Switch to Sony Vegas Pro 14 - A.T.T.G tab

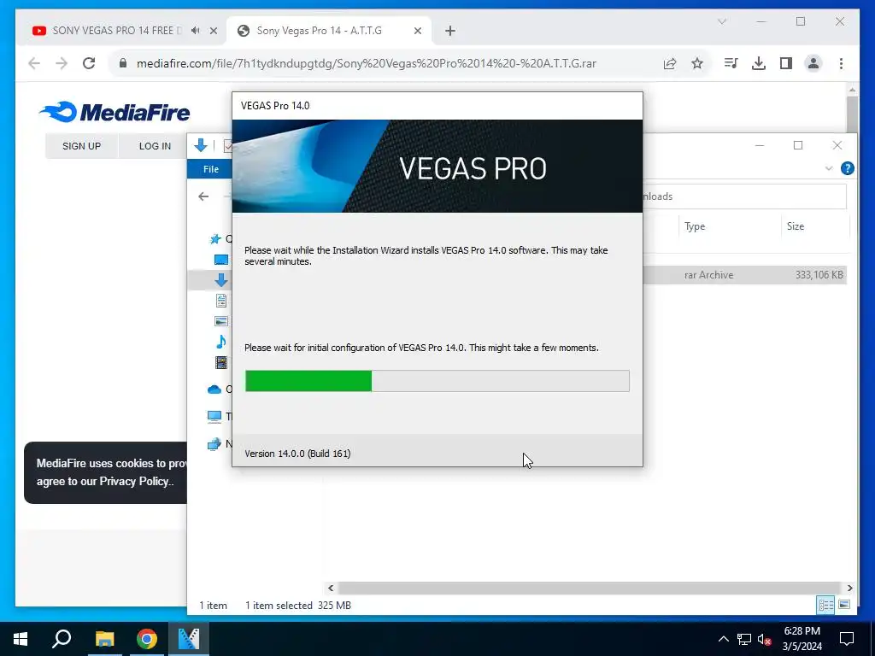329,31
